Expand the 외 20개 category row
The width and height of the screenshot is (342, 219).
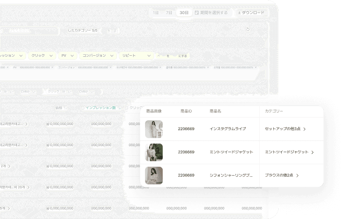pyautogui.click(x=28, y=187)
